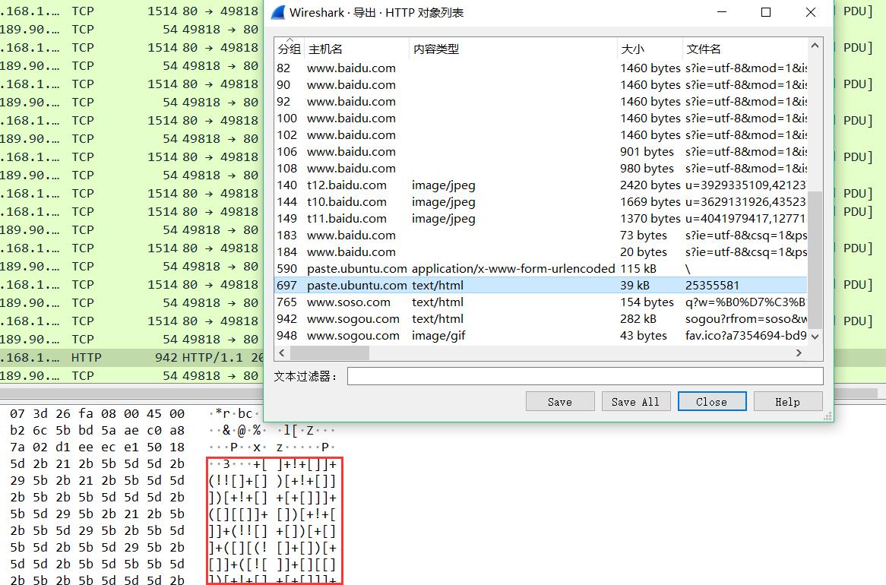The width and height of the screenshot is (886, 585).
Task: Sort by the 主机名 column header
Action: pos(356,49)
